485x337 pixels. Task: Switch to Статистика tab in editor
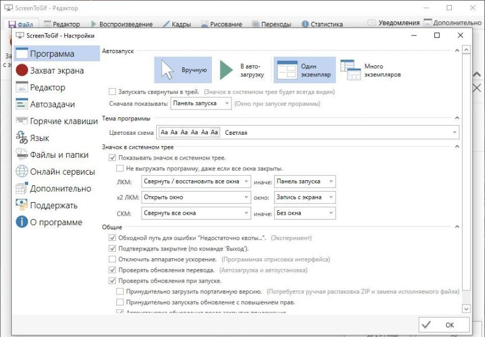[x=322, y=24]
